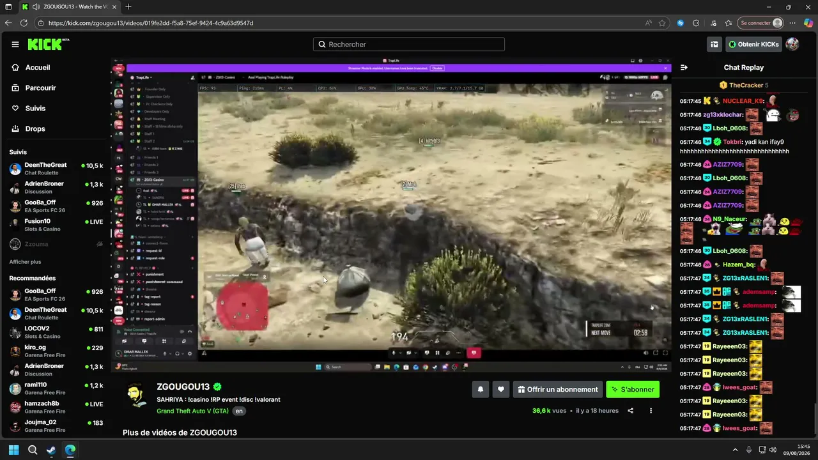Refresh the browser page

pos(24,23)
